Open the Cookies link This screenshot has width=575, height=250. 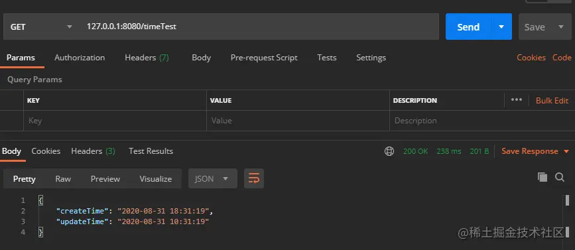531,58
